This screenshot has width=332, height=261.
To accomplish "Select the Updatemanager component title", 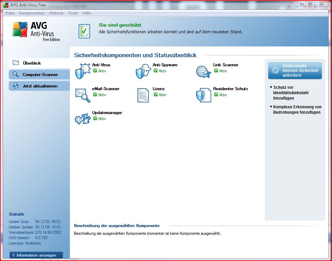I will point(107,113).
